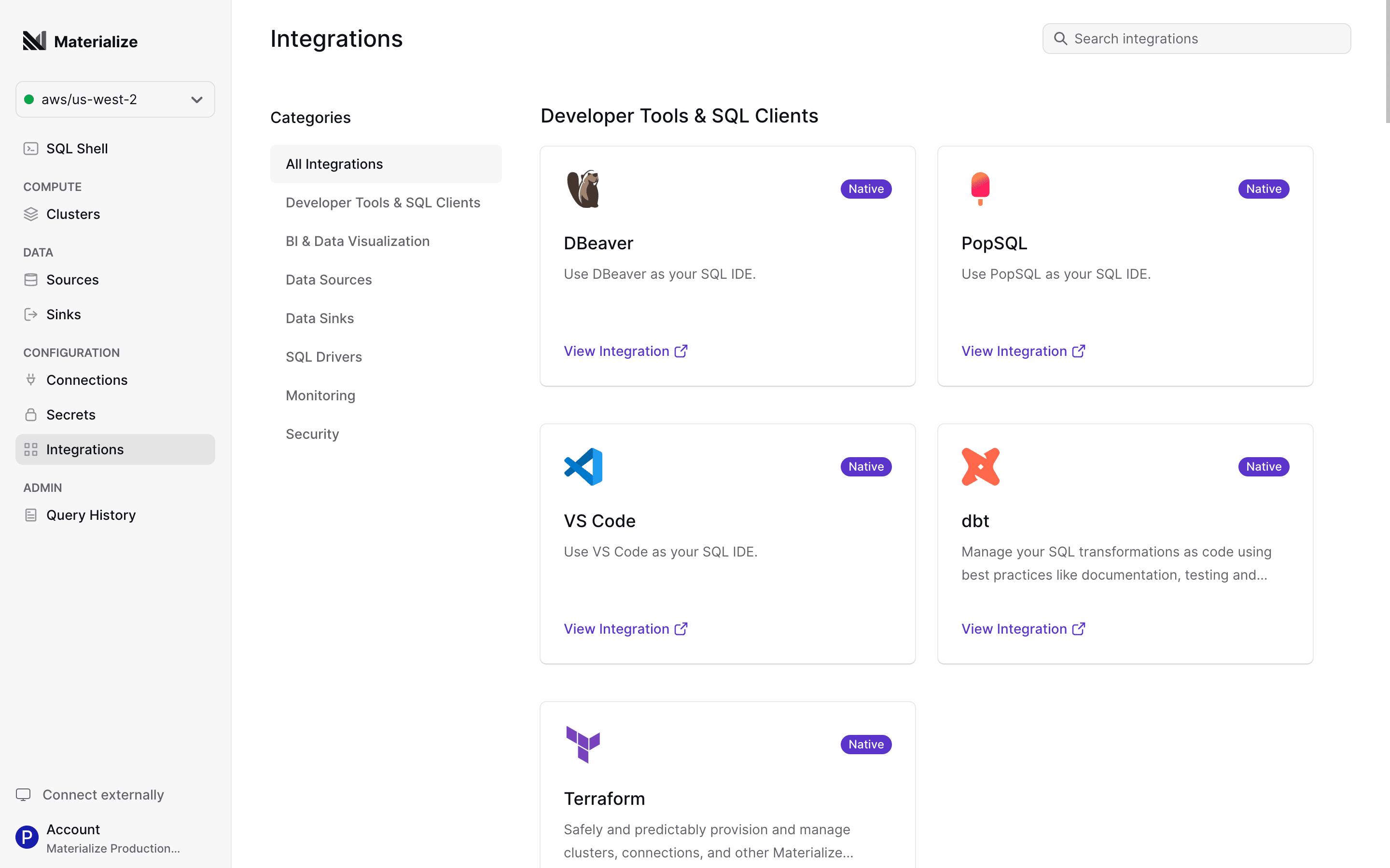The height and width of the screenshot is (868, 1390).
Task: Click the Sources database icon
Action: click(x=31, y=280)
